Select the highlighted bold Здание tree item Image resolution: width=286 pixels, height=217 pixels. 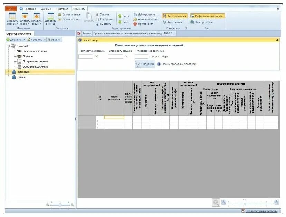coord(23,72)
